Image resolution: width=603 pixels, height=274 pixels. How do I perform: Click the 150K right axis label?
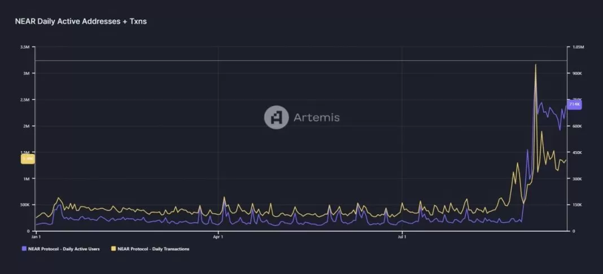576,205
